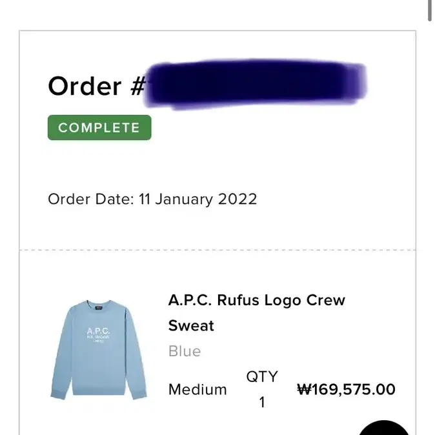This screenshot has width=435, height=435.
Task: Select the Order # heading text
Action: pyautogui.click(x=97, y=86)
